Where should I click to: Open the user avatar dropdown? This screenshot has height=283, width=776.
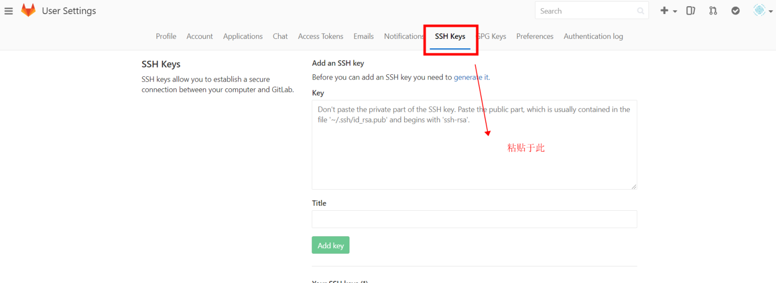[x=763, y=10]
